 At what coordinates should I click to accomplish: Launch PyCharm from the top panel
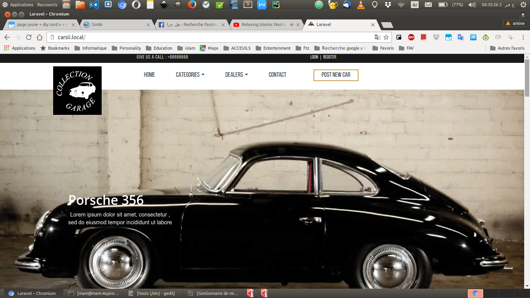click(x=275, y=5)
